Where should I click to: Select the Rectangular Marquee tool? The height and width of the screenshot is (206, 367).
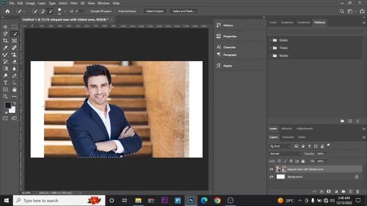pos(14,27)
